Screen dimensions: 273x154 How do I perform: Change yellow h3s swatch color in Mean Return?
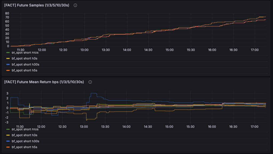click(8, 135)
